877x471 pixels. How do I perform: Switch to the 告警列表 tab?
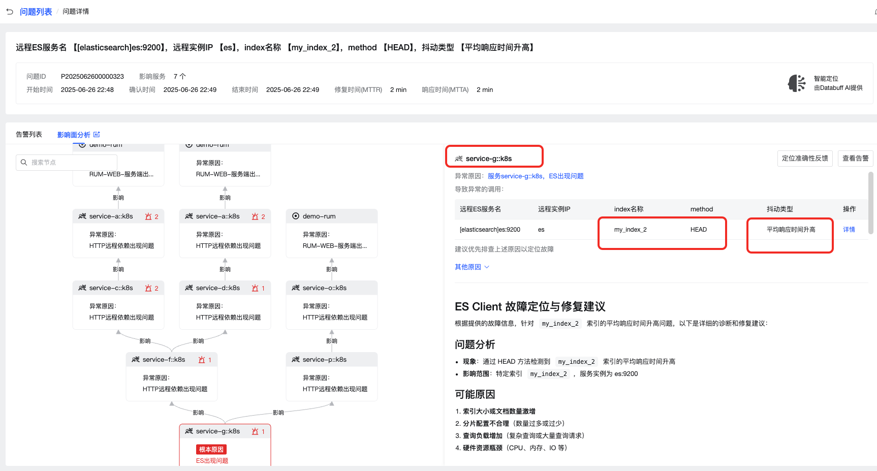coord(29,135)
